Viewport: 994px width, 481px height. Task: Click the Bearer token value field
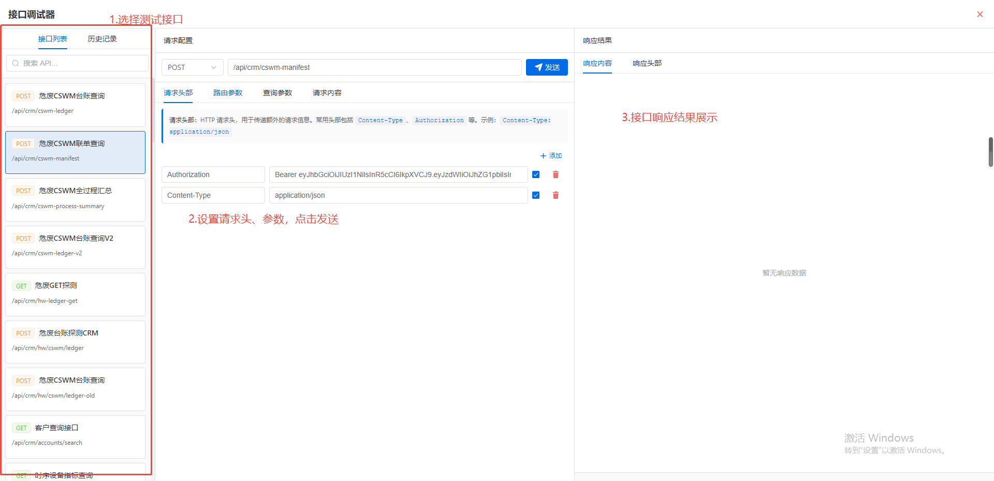[399, 174]
